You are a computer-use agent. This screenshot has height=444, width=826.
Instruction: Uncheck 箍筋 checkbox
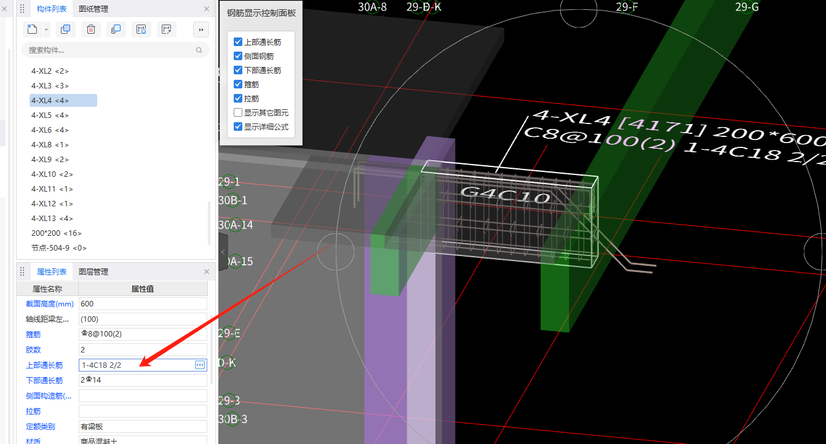pos(238,84)
